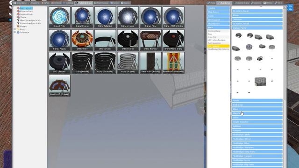Expand the Walkways section
The height and width of the screenshot is (168, 299).
257,105
